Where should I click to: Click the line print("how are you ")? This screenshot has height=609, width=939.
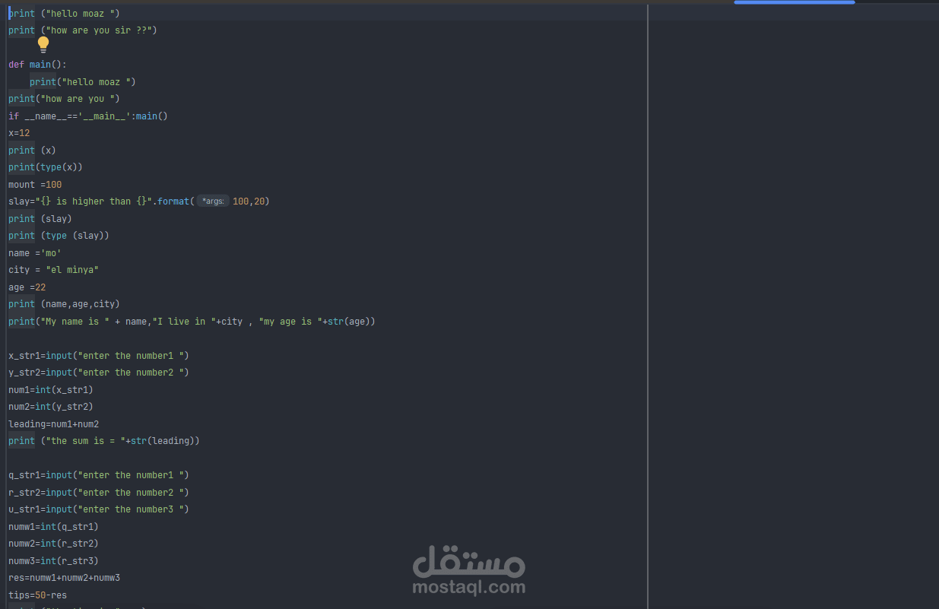[65, 99]
